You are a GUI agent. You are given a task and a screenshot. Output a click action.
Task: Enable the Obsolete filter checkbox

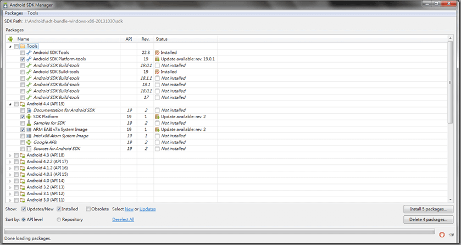click(x=88, y=209)
